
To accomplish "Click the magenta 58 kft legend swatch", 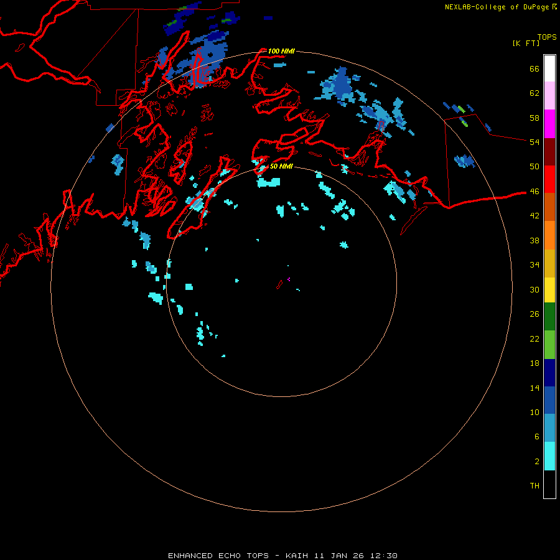I will [549, 124].
